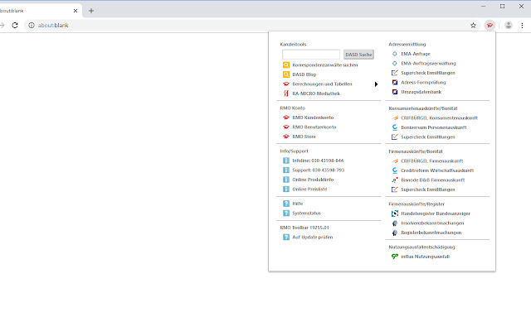
Task: Click the CRIFBÜRGEL Konsumentenauskunft icon
Action: point(395,118)
